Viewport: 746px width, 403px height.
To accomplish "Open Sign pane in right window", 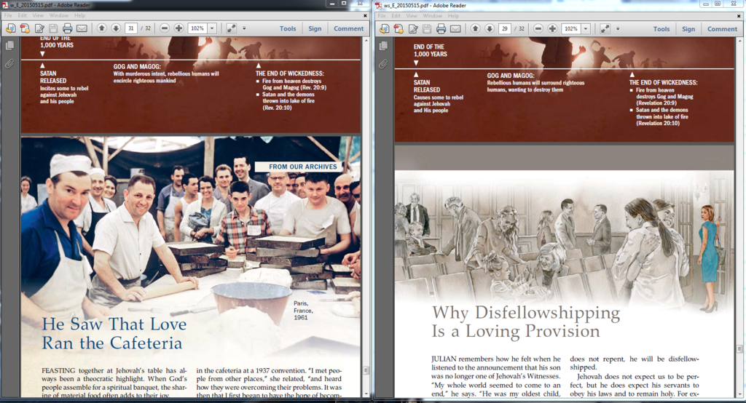I will click(x=688, y=29).
